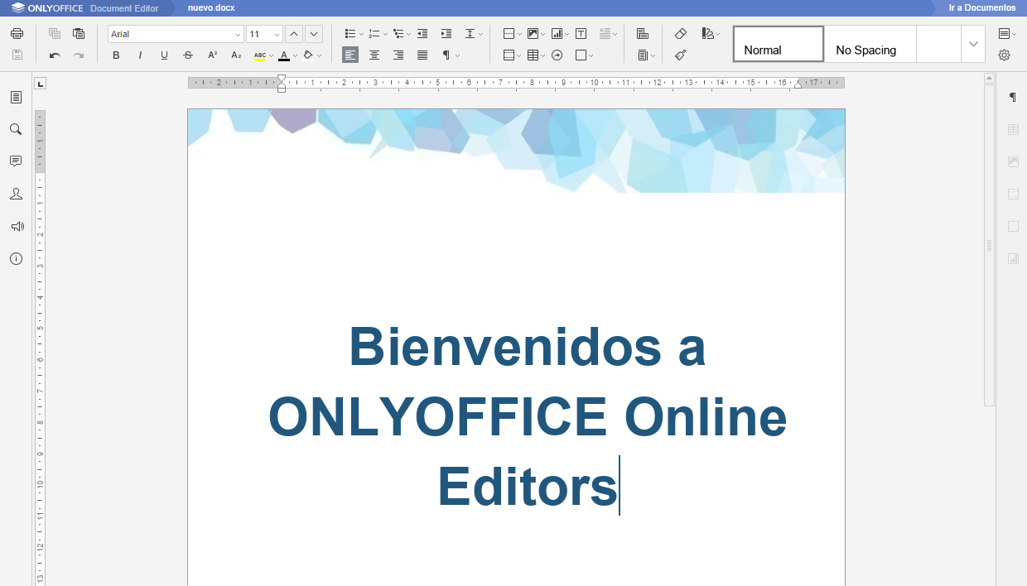Align text to the right
Viewport: 1027px width, 586px height.
398,55
